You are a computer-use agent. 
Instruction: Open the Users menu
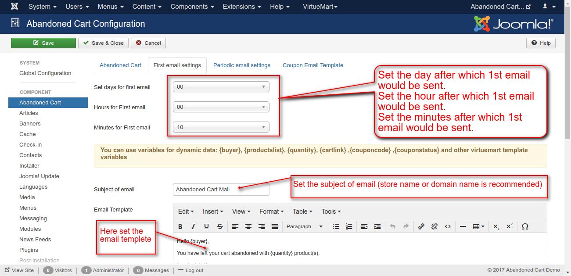pos(77,7)
